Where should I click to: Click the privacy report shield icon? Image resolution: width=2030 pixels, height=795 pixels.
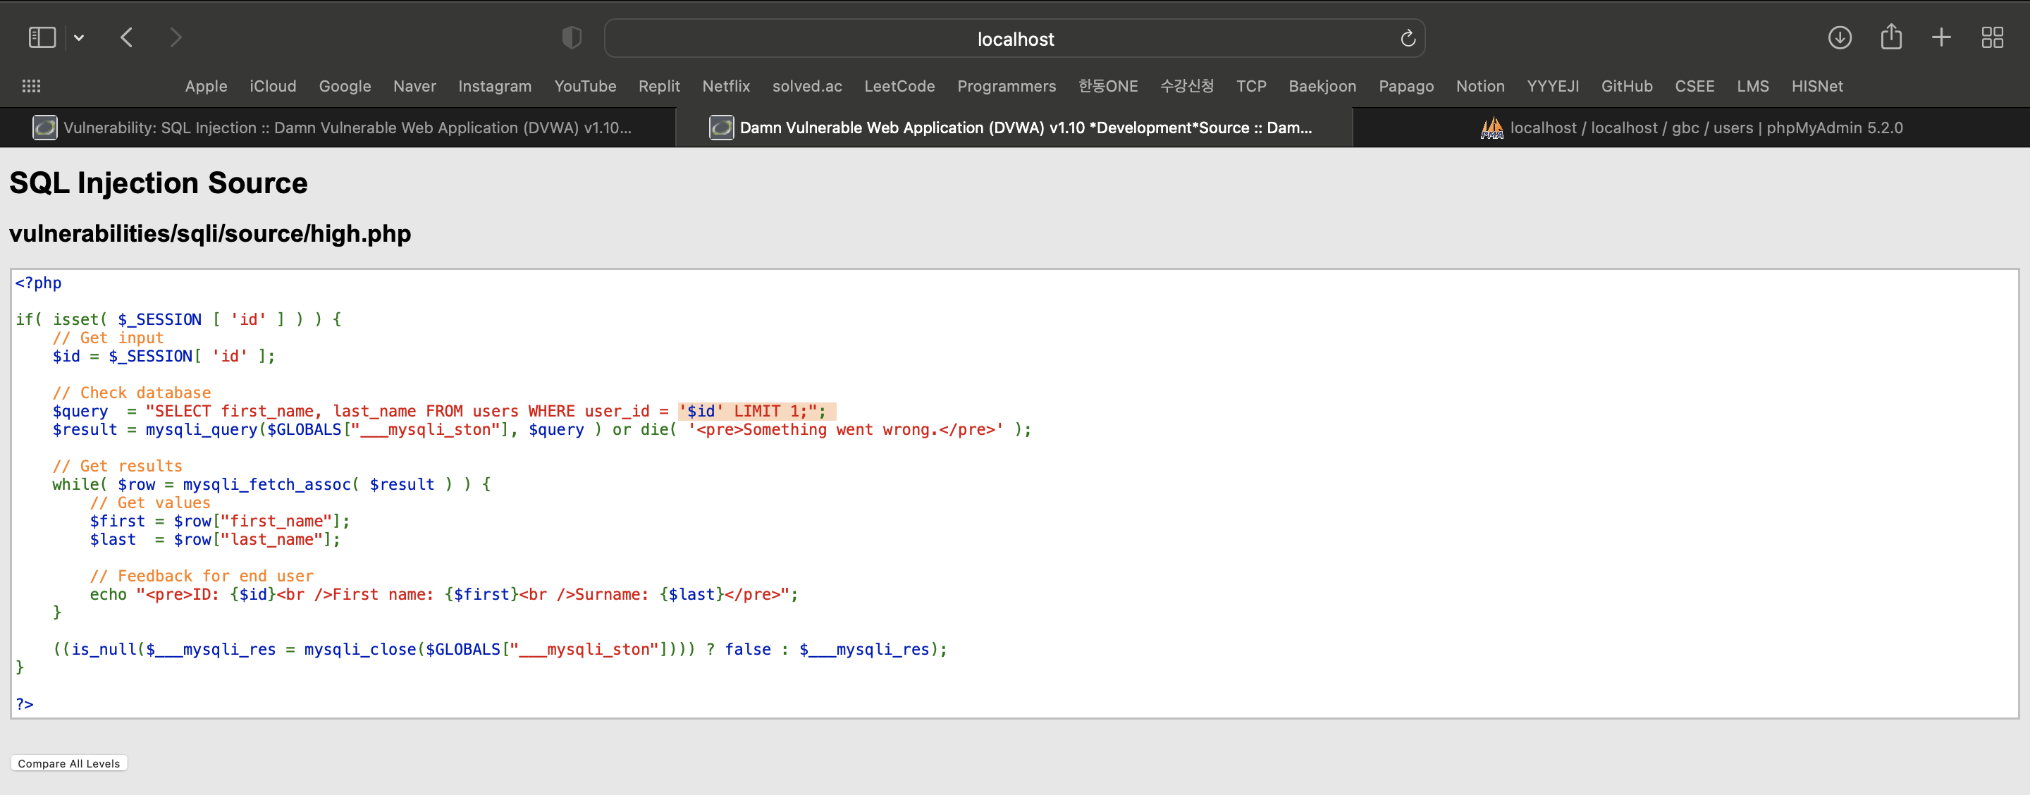click(x=572, y=37)
